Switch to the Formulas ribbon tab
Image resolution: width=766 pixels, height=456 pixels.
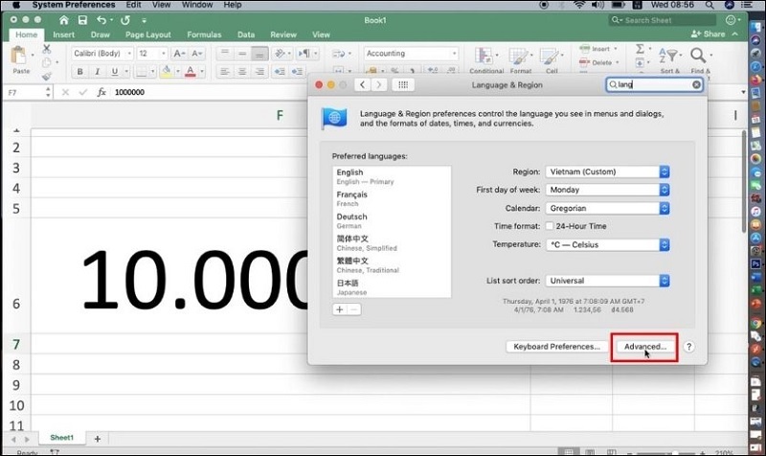tap(204, 34)
